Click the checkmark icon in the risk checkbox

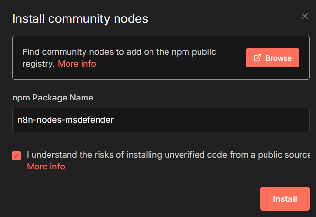17,156
